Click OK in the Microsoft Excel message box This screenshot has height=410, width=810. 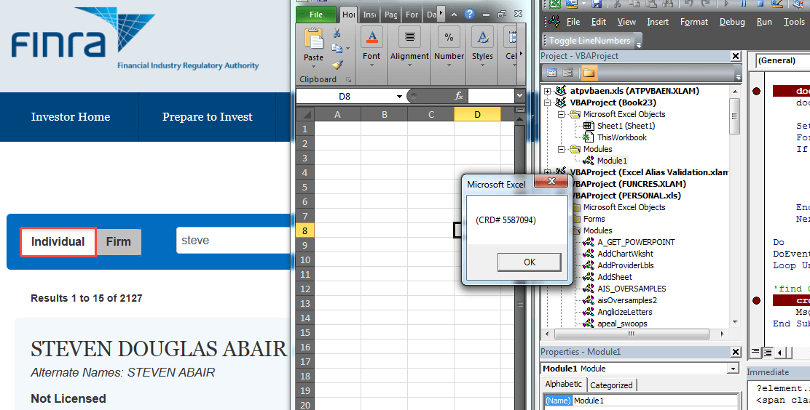529,262
